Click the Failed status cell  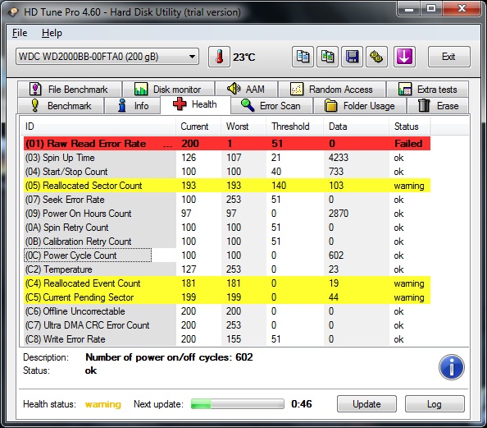point(408,144)
